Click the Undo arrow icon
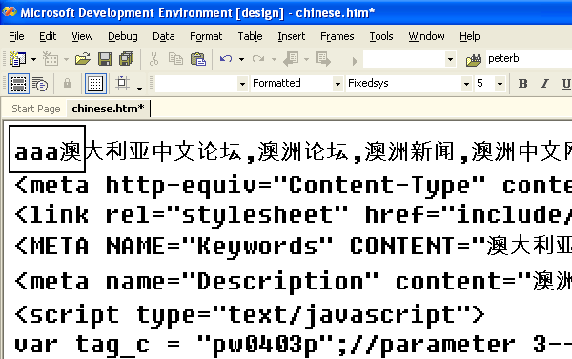The height and width of the screenshot is (359, 572). coord(226,59)
